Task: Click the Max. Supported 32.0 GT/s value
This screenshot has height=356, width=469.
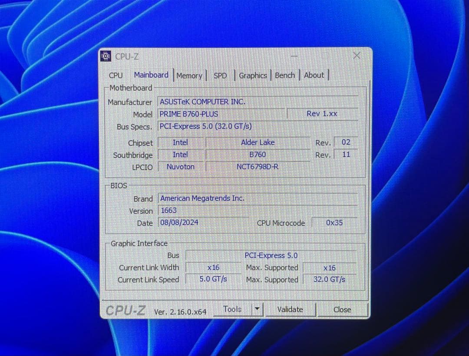Action: 330,280
